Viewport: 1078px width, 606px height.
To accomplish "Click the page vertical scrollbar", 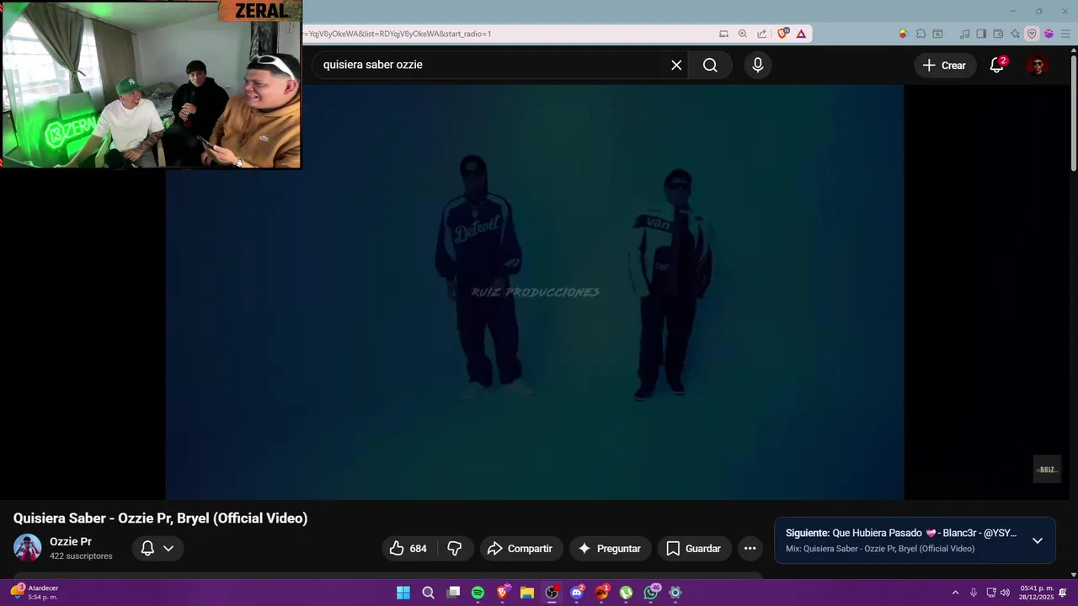I will pyautogui.click(x=1073, y=113).
